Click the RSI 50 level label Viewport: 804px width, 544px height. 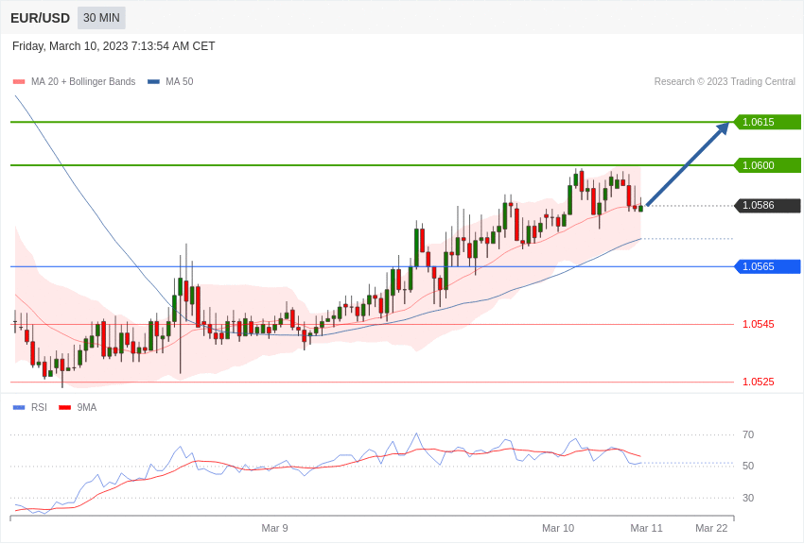[x=748, y=467]
